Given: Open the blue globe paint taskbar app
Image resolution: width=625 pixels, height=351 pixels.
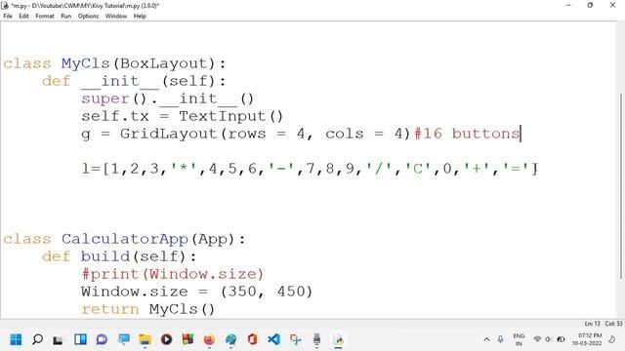Looking at the screenshot, I should coord(230,339).
